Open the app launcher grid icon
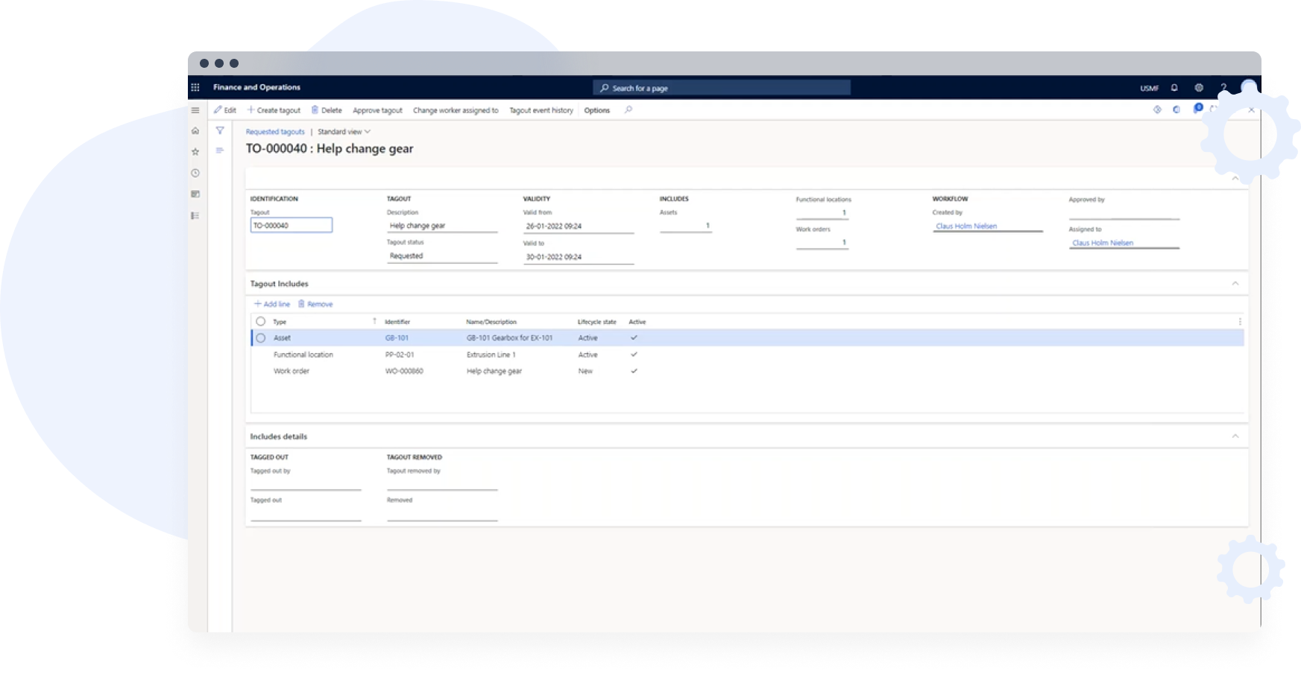1301x677 pixels. click(x=195, y=87)
